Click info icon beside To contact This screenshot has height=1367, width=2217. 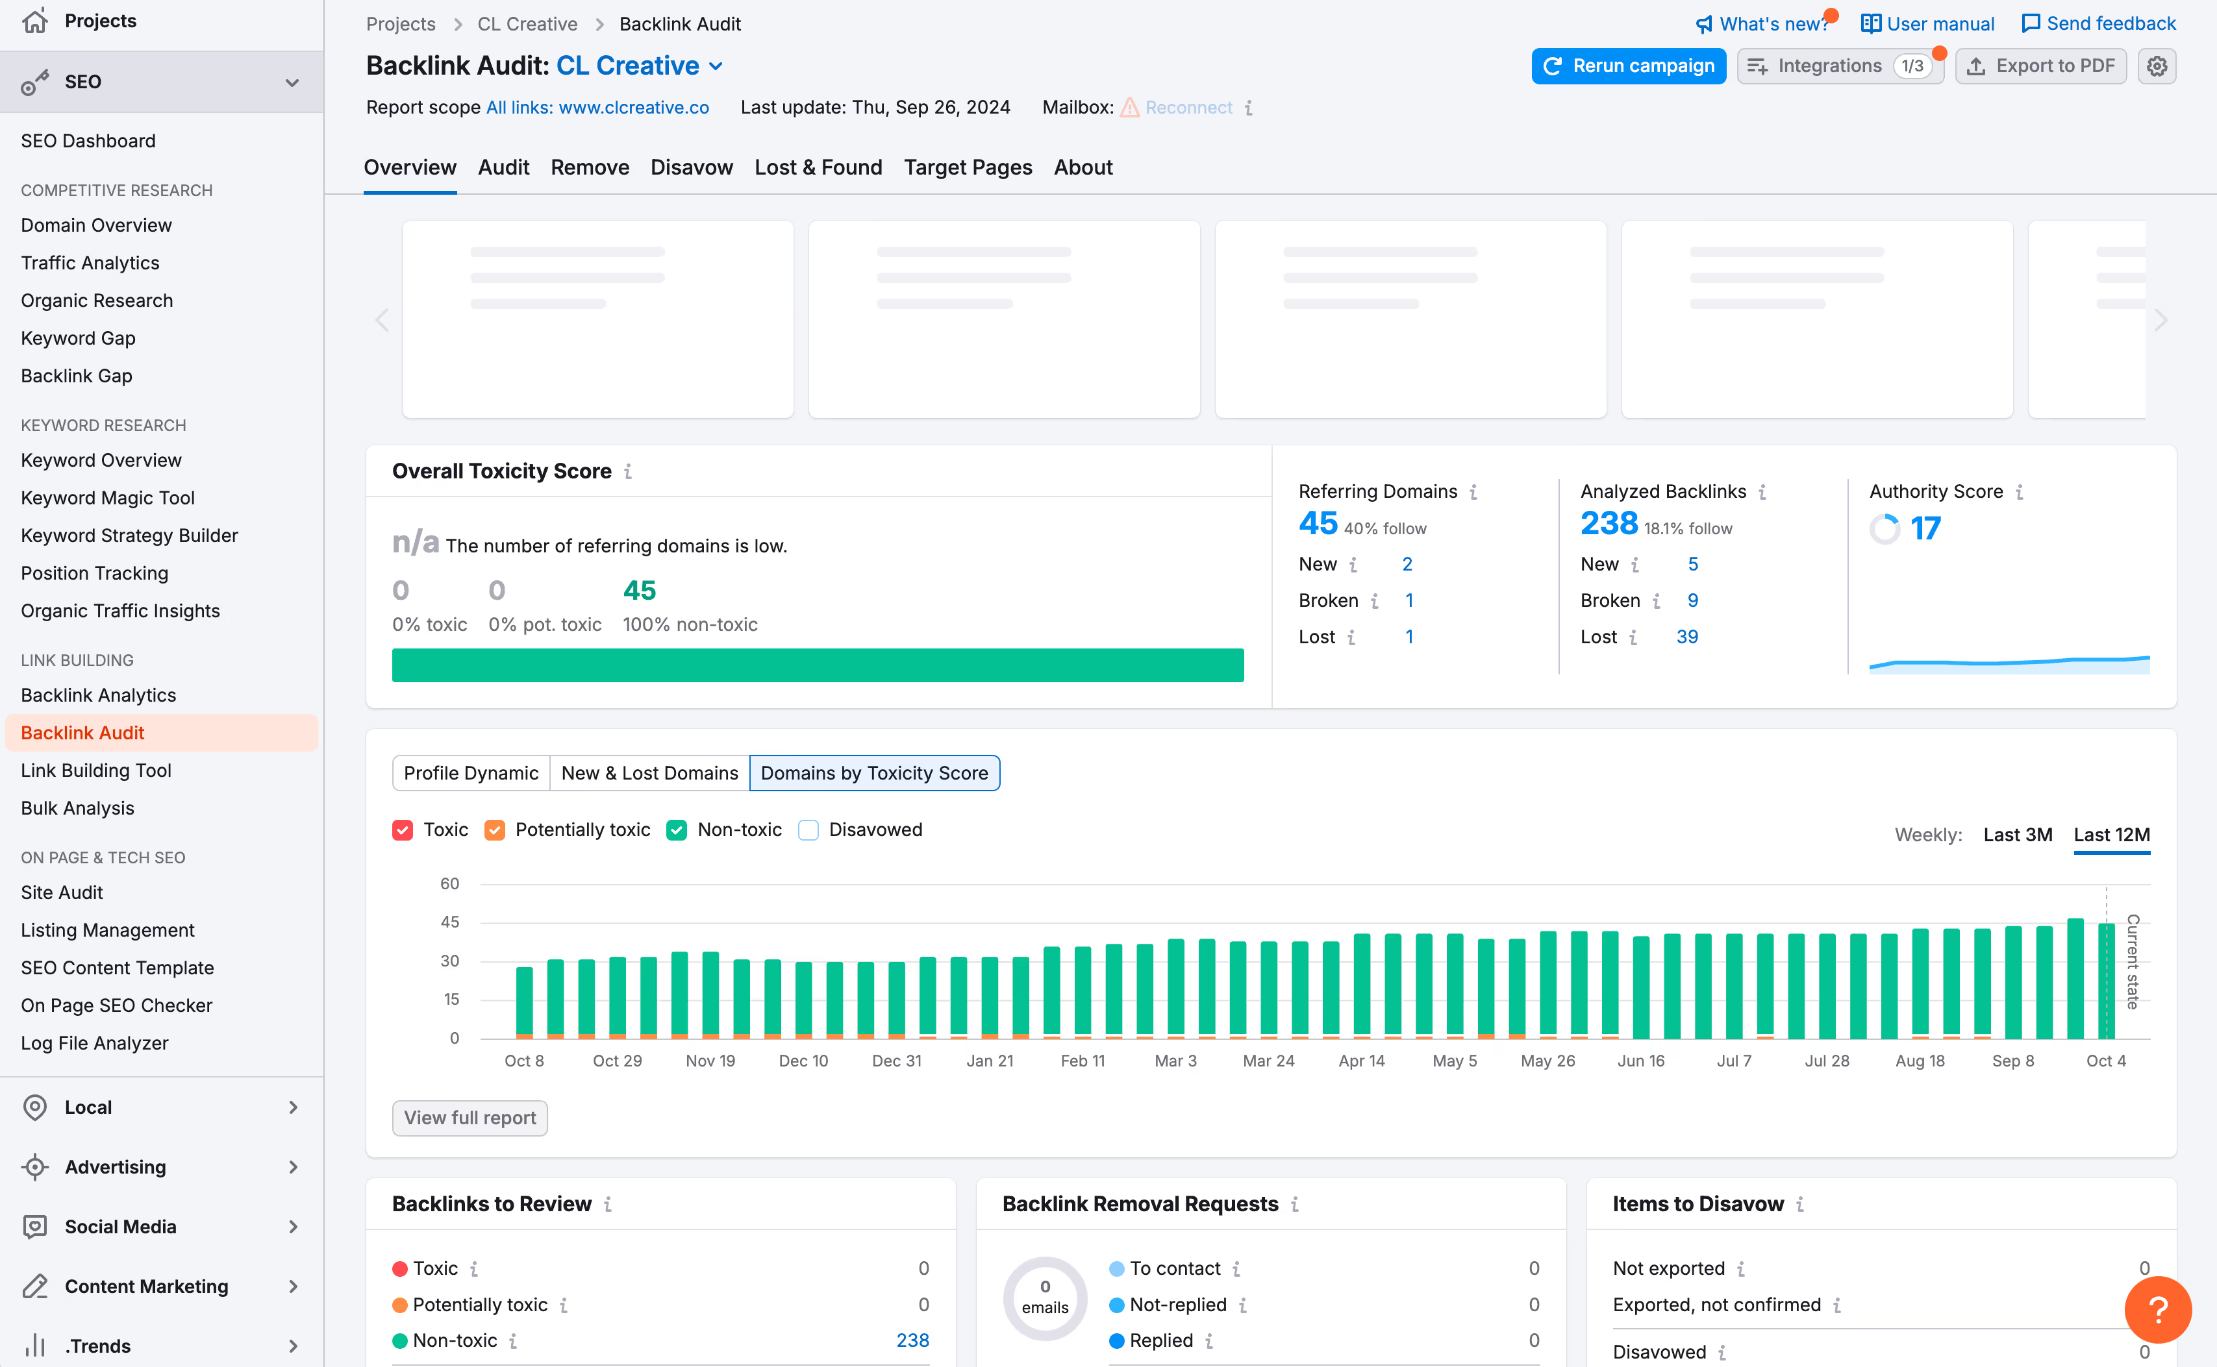click(1236, 1270)
